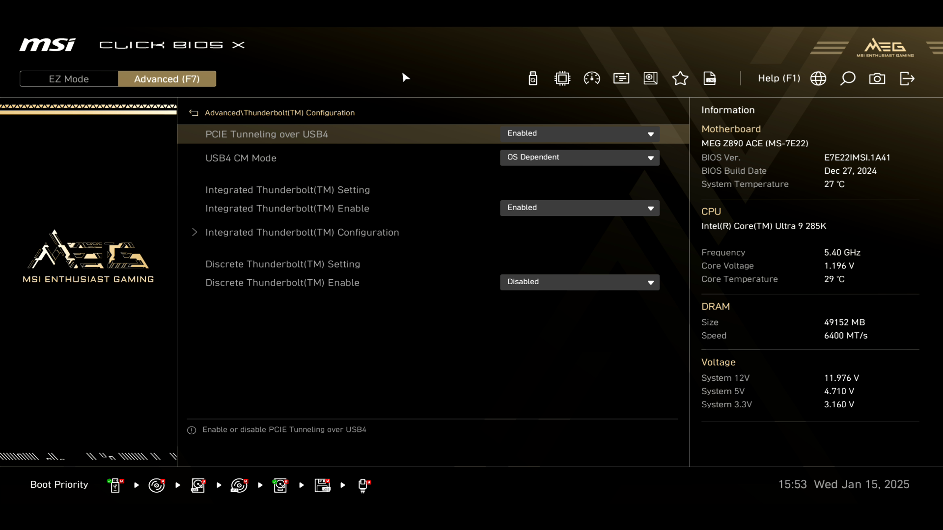The height and width of the screenshot is (530, 943).
Task: Click the network boot device icon
Action: click(363, 485)
